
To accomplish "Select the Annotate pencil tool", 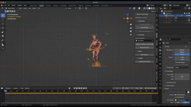I will pyautogui.click(x=3, y=40).
